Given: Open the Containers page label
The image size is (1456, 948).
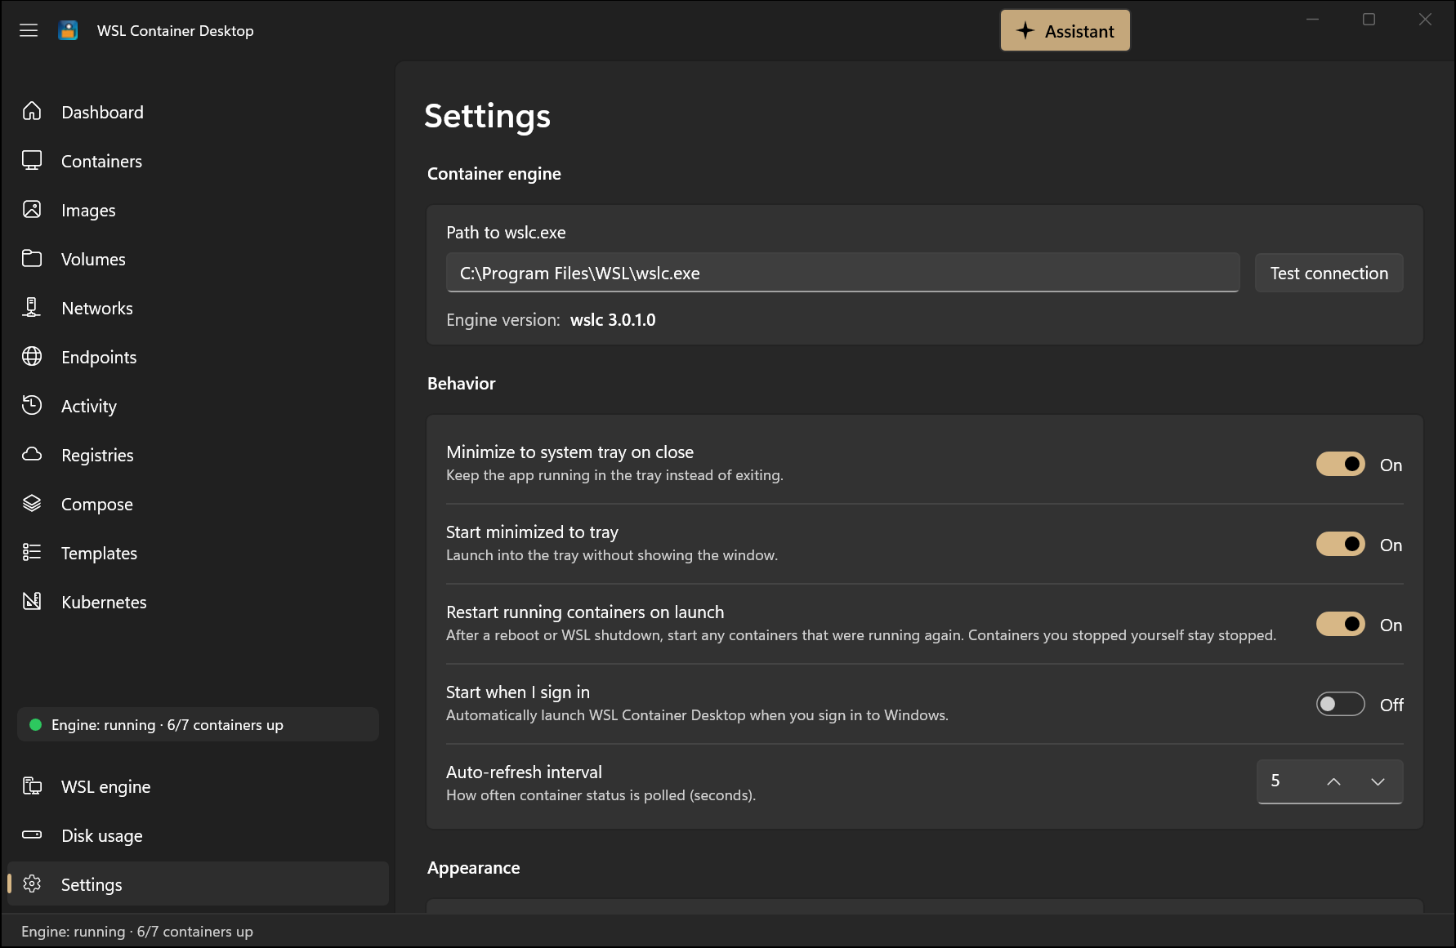Looking at the screenshot, I should tap(101, 161).
